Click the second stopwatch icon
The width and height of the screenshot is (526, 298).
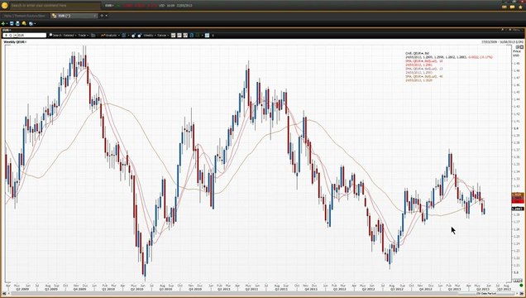[x=139, y=36]
